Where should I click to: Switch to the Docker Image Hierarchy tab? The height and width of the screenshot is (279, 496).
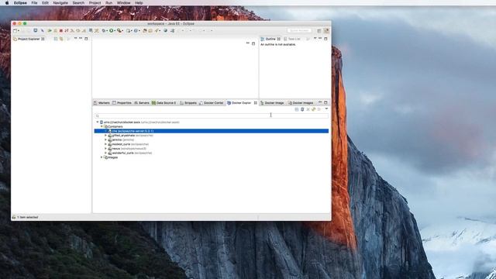[272, 103]
